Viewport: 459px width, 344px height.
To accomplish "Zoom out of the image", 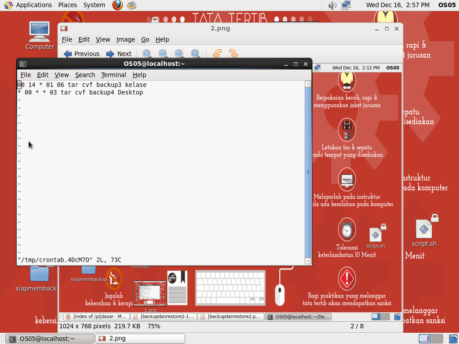I will (x=163, y=54).
